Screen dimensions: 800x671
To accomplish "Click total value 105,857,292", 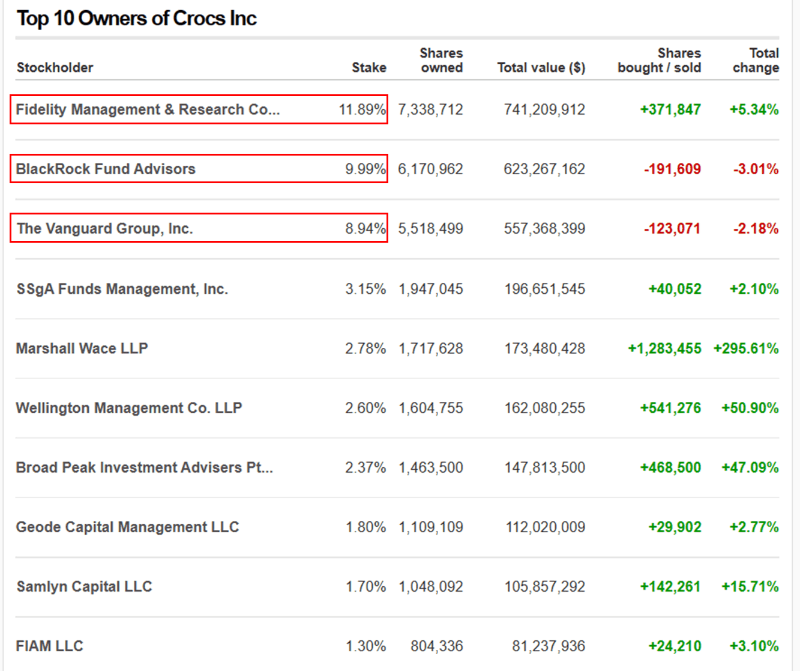I will (544, 586).
